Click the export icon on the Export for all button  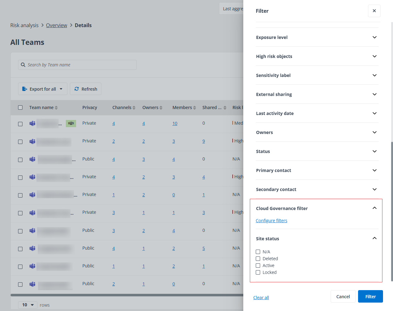click(x=25, y=89)
